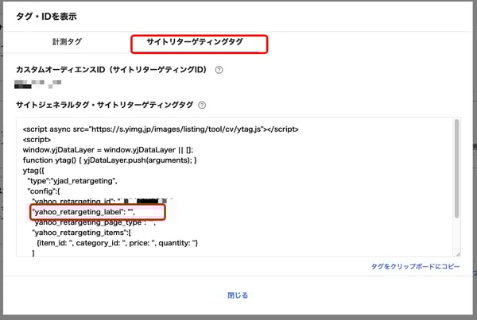This screenshot has width=477, height=320.
Task: Click the yahoo_retargeting_page_type line
Action: click(x=94, y=222)
